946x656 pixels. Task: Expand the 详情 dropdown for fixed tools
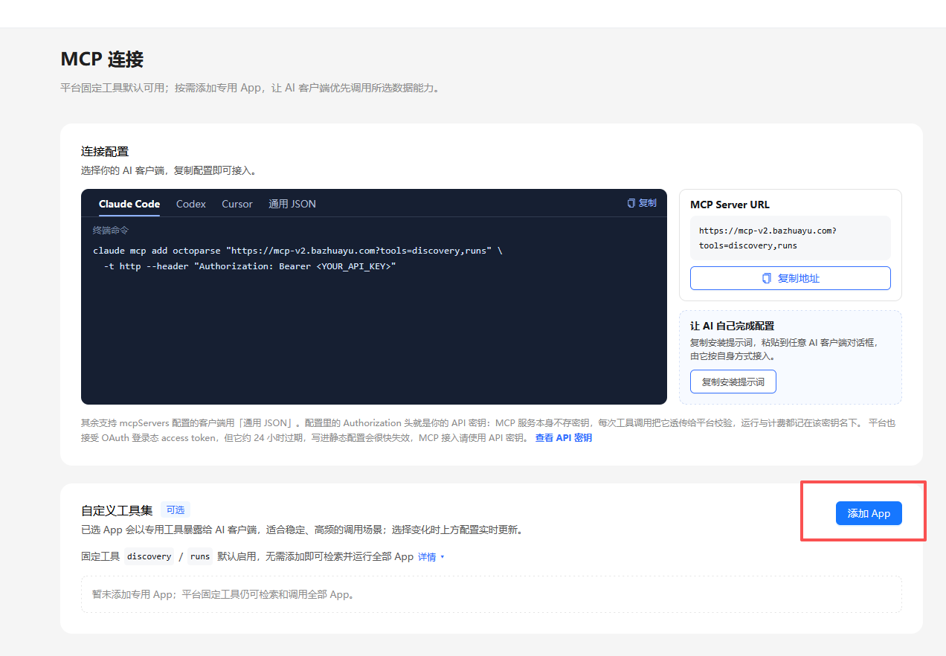tap(431, 556)
